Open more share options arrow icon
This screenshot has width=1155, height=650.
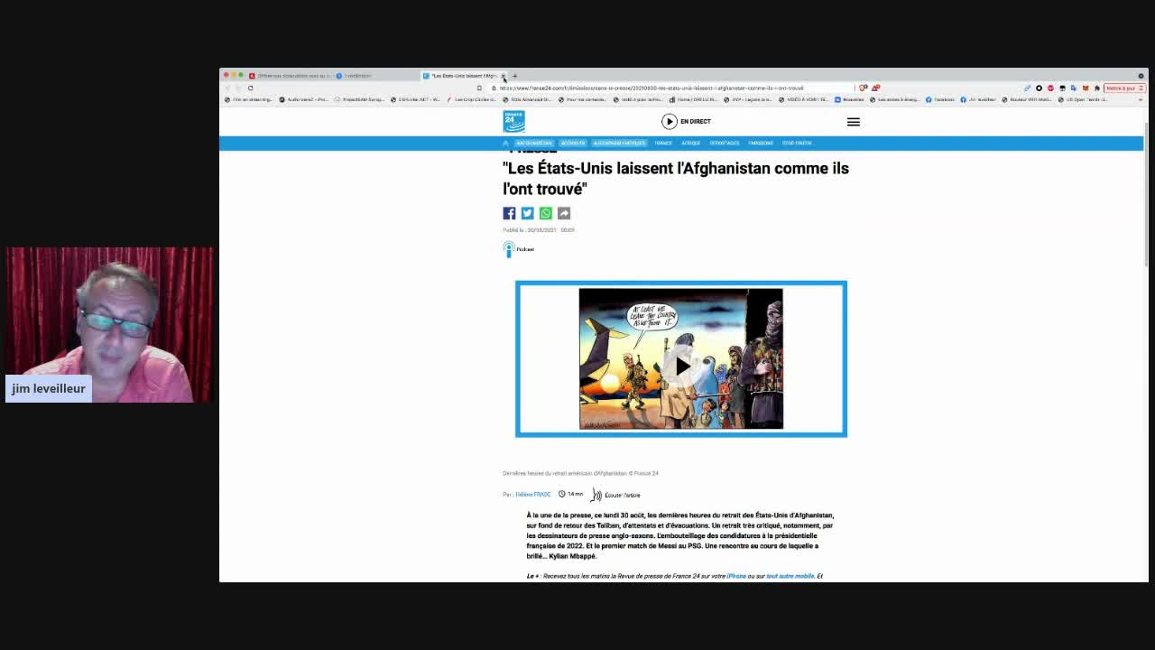tap(563, 213)
